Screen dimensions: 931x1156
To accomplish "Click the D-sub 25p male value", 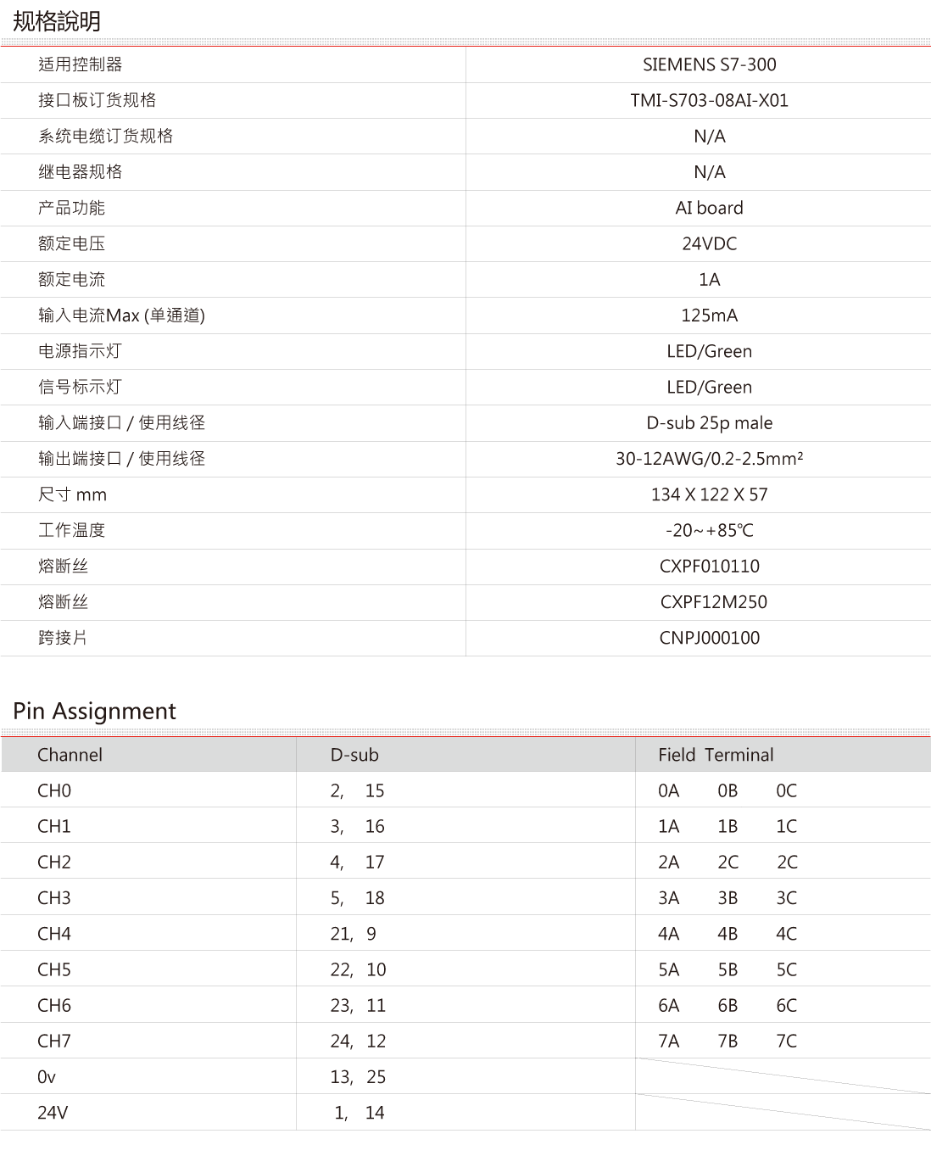I will (709, 422).
